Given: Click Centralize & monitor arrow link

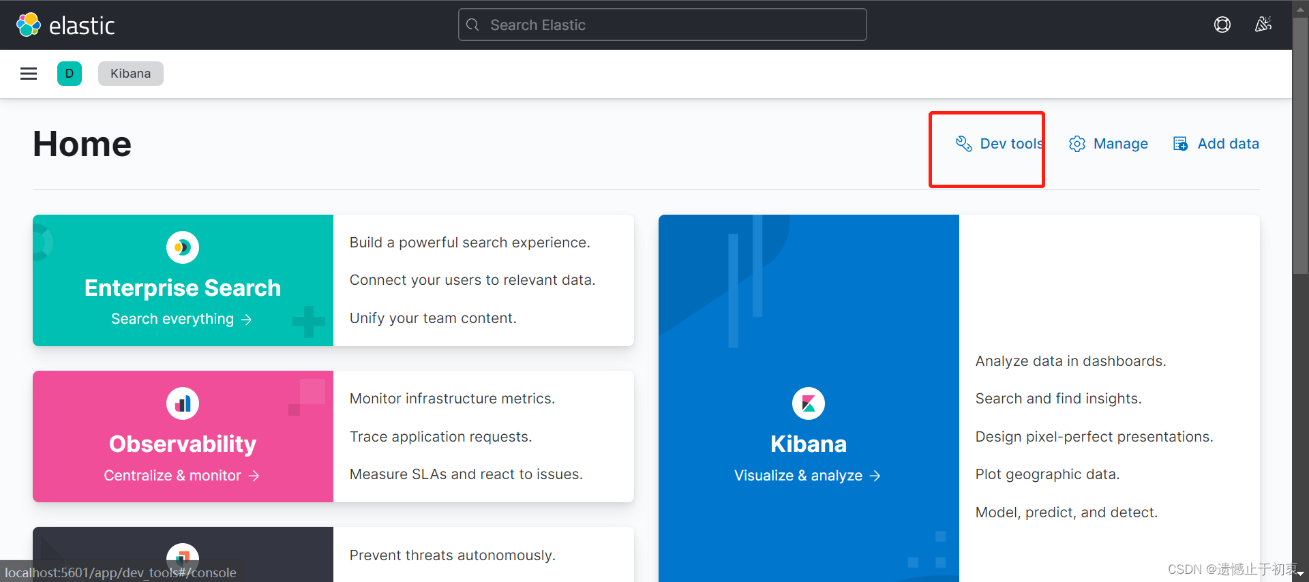Looking at the screenshot, I should (181, 476).
